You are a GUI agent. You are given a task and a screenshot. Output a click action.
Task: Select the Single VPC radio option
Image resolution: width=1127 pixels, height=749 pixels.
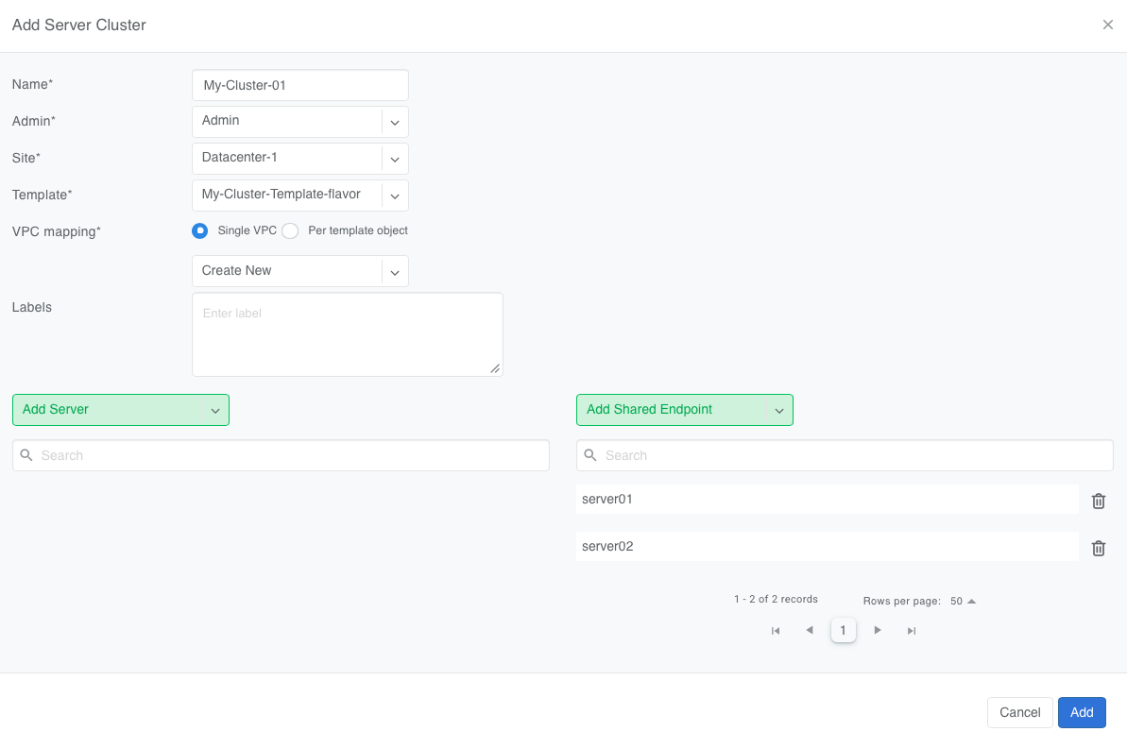(x=200, y=230)
